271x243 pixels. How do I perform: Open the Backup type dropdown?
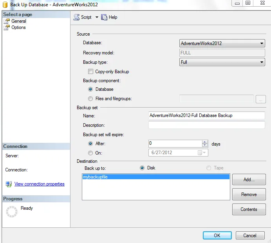click(222, 62)
